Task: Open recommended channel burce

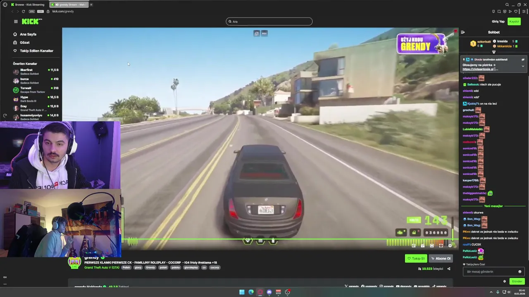Action: [36, 80]
